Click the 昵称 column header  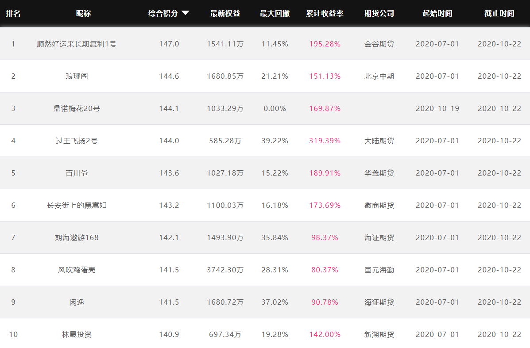tap(83, 14)
